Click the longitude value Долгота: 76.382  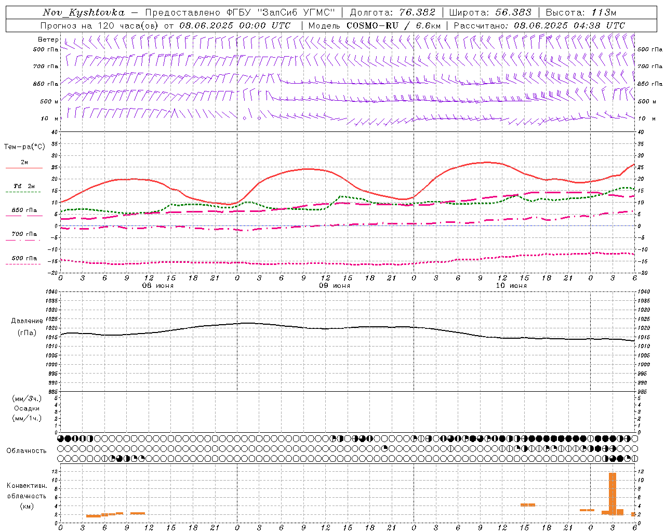click(x=392, y=12)
